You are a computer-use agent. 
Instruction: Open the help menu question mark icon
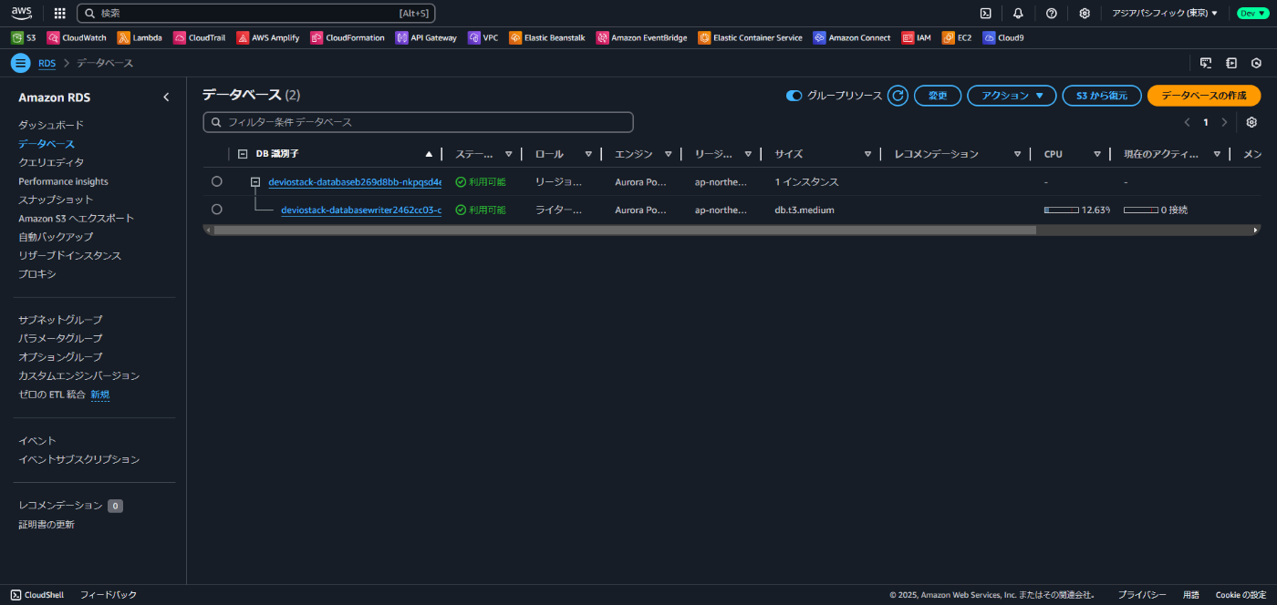pyautogui.click(x=1051, y=13)
